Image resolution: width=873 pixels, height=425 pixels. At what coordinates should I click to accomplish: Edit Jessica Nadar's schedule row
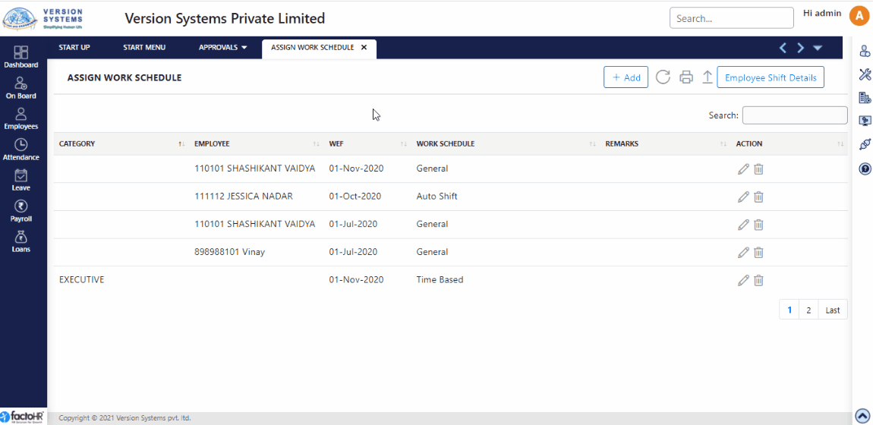[743, 197]
